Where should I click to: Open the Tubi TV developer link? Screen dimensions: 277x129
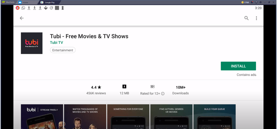click(x=56, y=42)
